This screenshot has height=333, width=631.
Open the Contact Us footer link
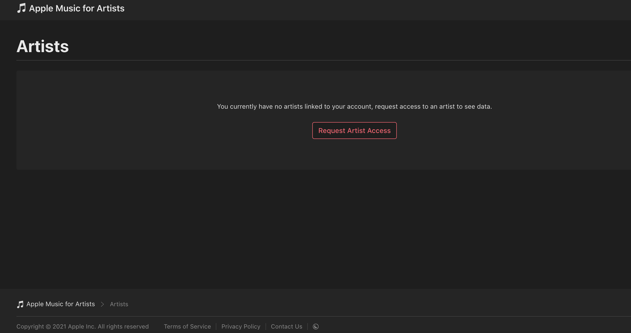[286, 327]
